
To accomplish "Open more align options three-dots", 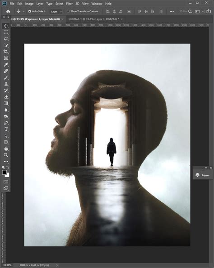I will [172, 11].
